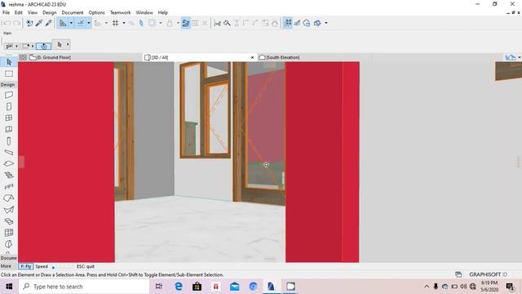Expand the Document toolbox section
The width and height of the screenshot is (522, 294).
[8, 258]
